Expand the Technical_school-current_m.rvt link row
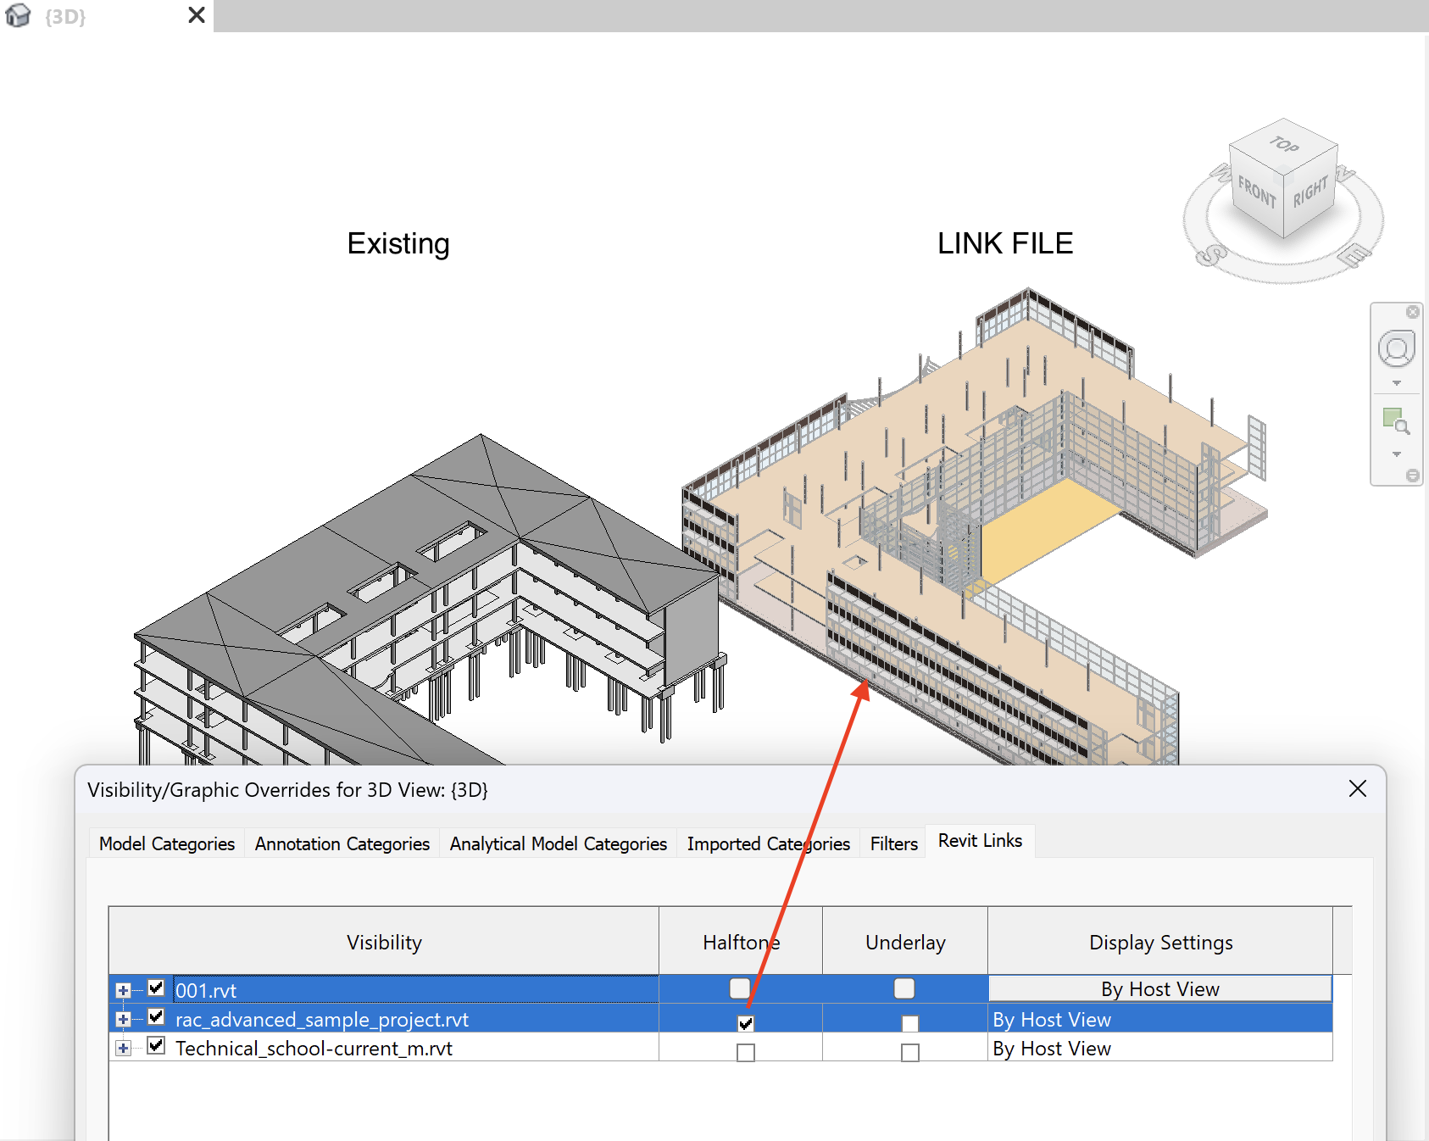This screenshot has height=1141, width=1429. tap(124, 1048)
